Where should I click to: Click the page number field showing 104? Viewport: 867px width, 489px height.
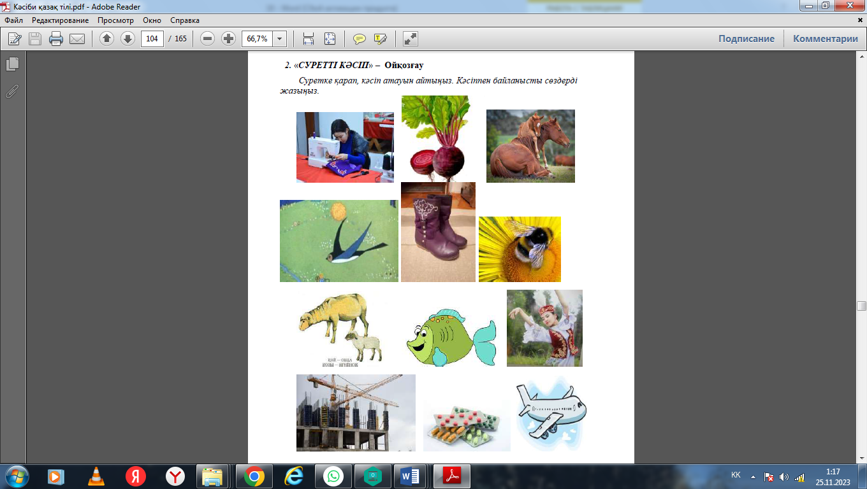click(152, 39)
